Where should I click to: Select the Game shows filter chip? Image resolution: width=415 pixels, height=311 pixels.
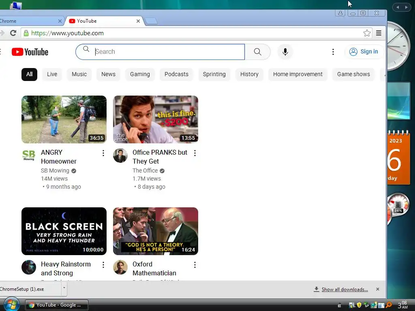point(353,75)
